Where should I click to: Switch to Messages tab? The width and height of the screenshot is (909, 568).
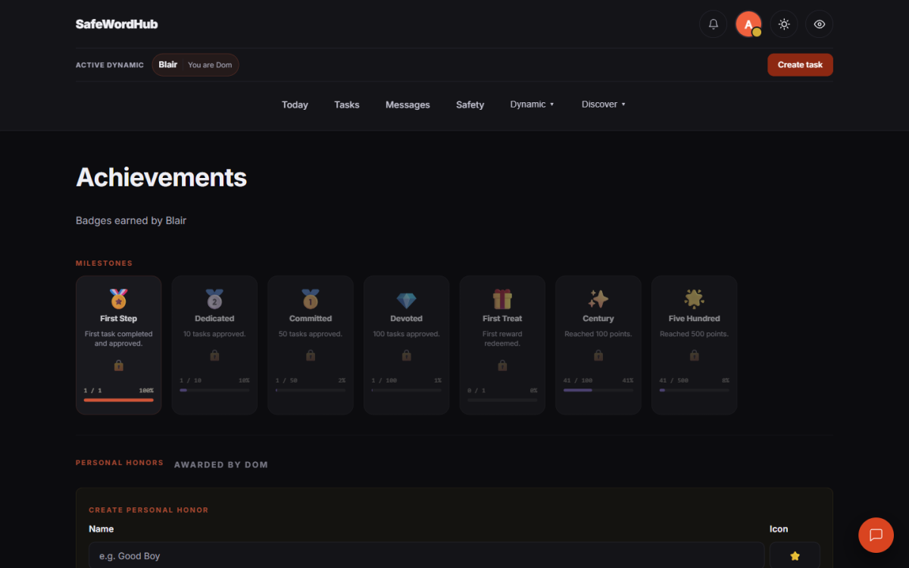(x=408, y=105)
